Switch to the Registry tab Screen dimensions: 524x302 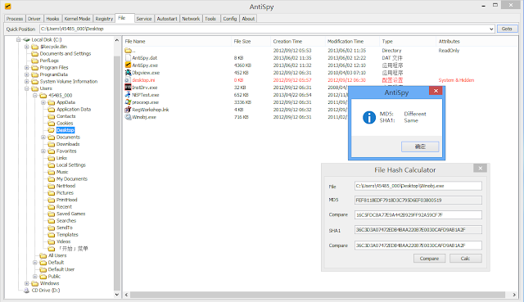[104, 19]
